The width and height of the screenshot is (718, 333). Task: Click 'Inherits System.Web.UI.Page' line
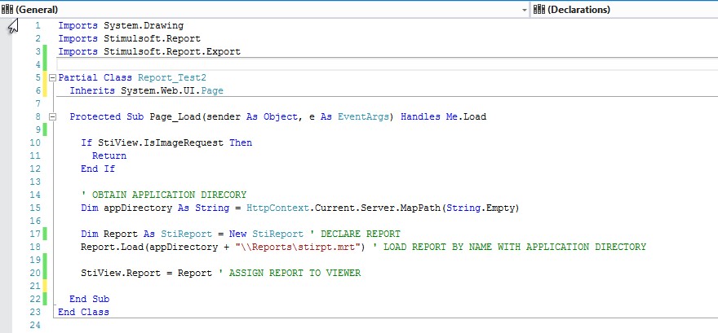coord(146,90)
